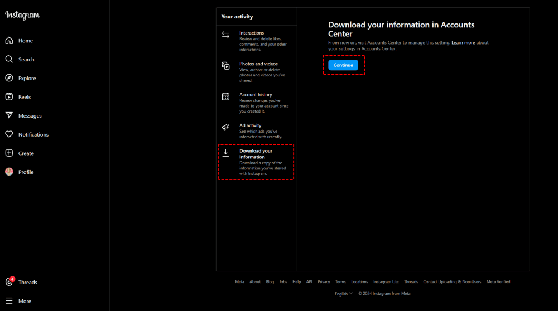Click the Locations footer link
This screenshot has height=311, width=558.
pos(359,282)
